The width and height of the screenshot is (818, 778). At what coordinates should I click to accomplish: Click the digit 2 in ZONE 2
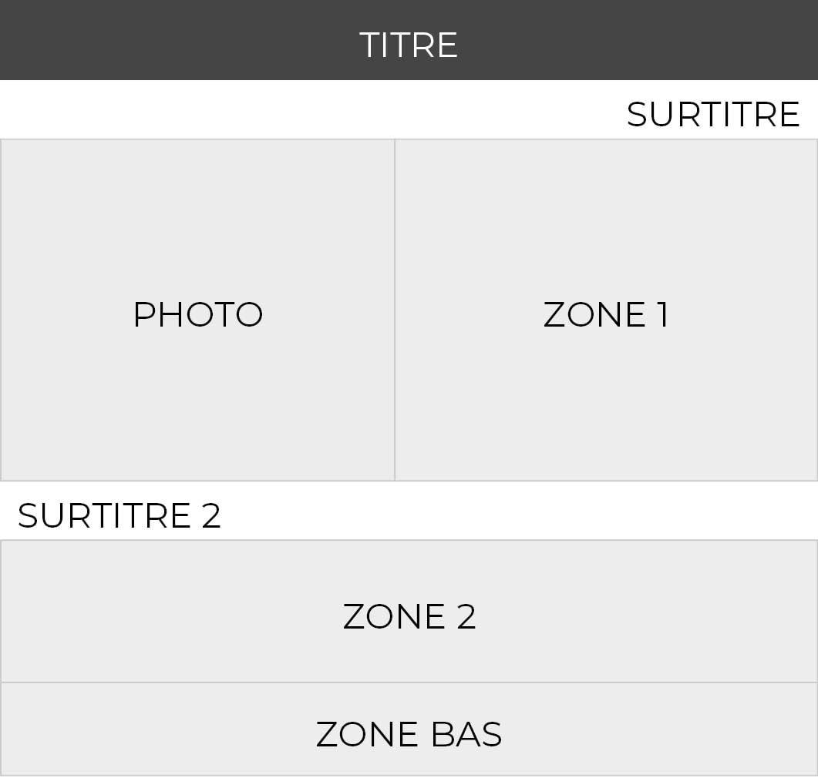click(x=466, y=616)
